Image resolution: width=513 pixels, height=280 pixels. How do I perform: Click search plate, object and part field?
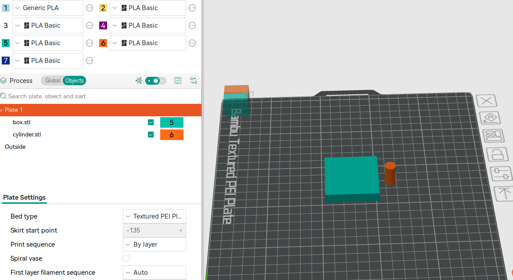coord(100,96)
